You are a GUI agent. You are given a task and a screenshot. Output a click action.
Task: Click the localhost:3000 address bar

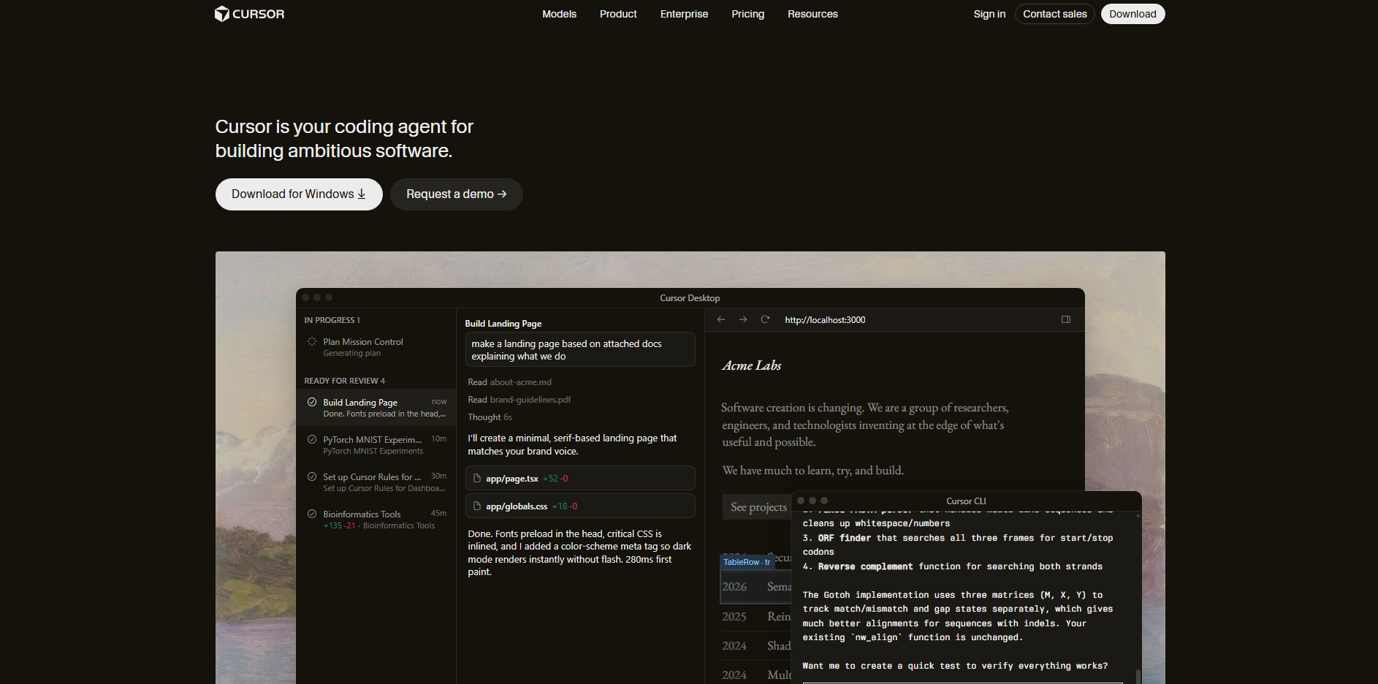(x=825, y=320)
